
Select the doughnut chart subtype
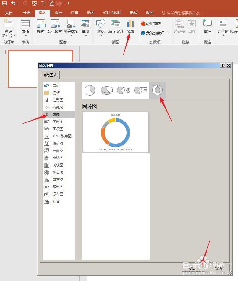(x=158, y=90)
